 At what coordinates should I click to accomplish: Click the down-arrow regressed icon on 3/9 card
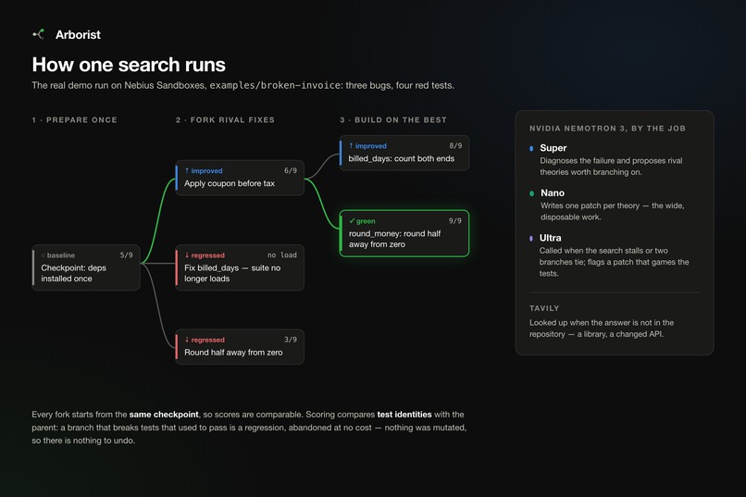(x=187, y=340)
